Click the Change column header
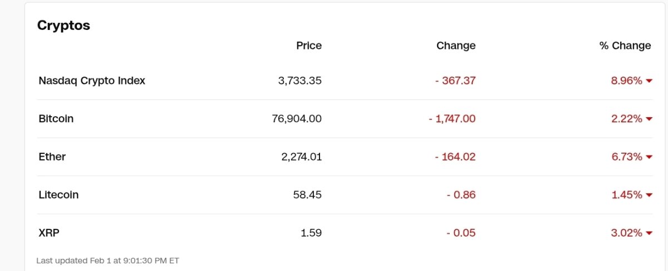Image resolution: width=668 pixels, height=271 pixels. (456, 46)
